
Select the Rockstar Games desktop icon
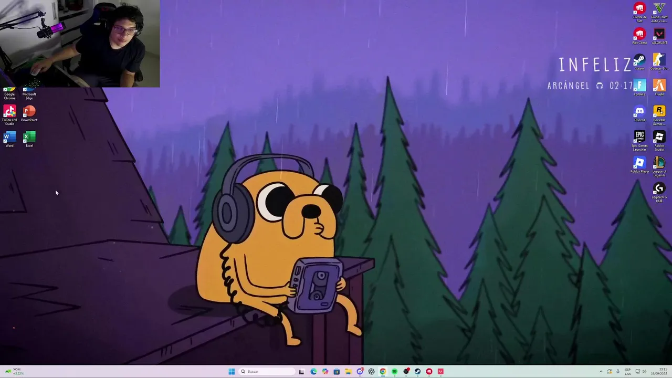coord(659,115)
